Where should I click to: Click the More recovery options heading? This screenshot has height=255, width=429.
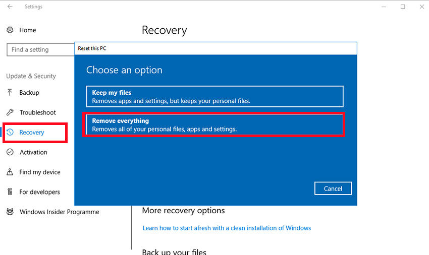tap(183, 211)
